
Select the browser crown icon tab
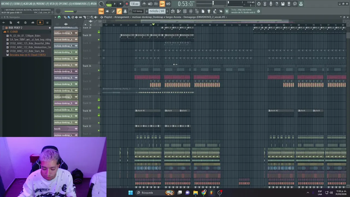click(x=47, y=22)
